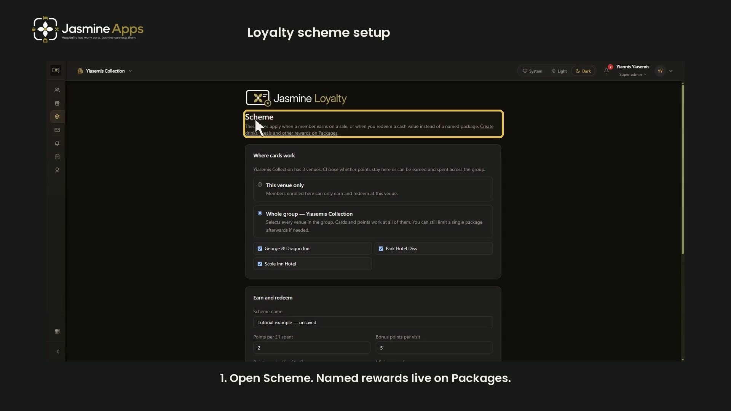Expand the Yiasemis Collection venue dropdown
This screenshot has width=731, height=411.
(x=105, y=71)
